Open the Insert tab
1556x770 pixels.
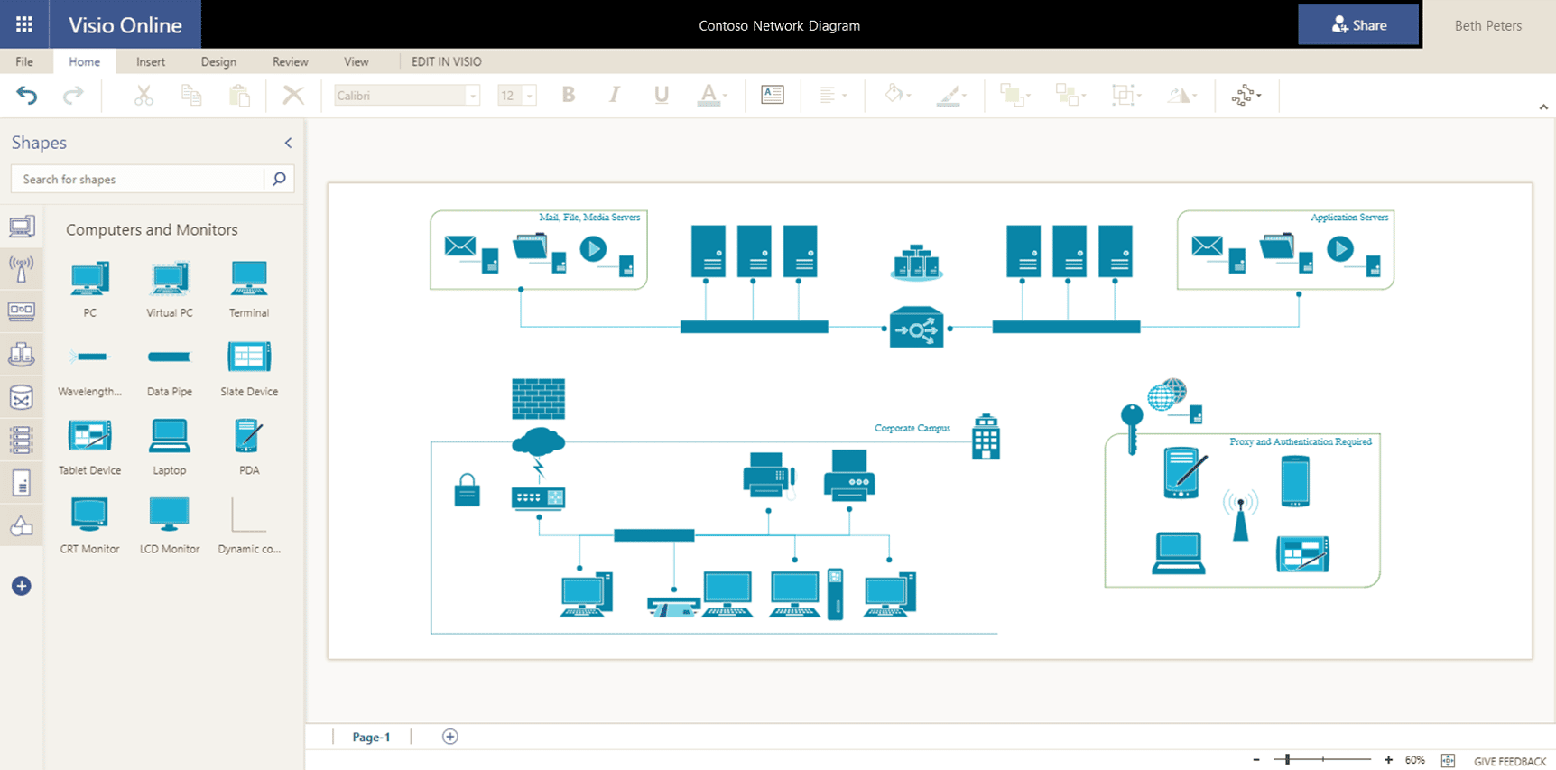pos(151,61)
